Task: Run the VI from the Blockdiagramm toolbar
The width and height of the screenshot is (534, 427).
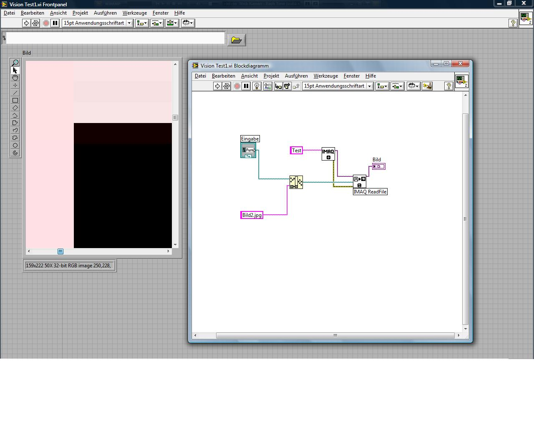Action: pyautogui.click(x=217, y=86)
